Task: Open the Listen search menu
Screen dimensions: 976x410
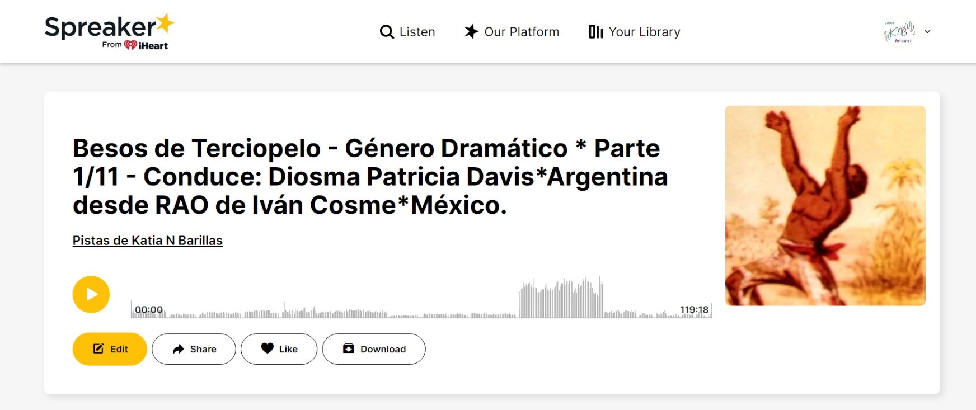Action: pos(407,32)
